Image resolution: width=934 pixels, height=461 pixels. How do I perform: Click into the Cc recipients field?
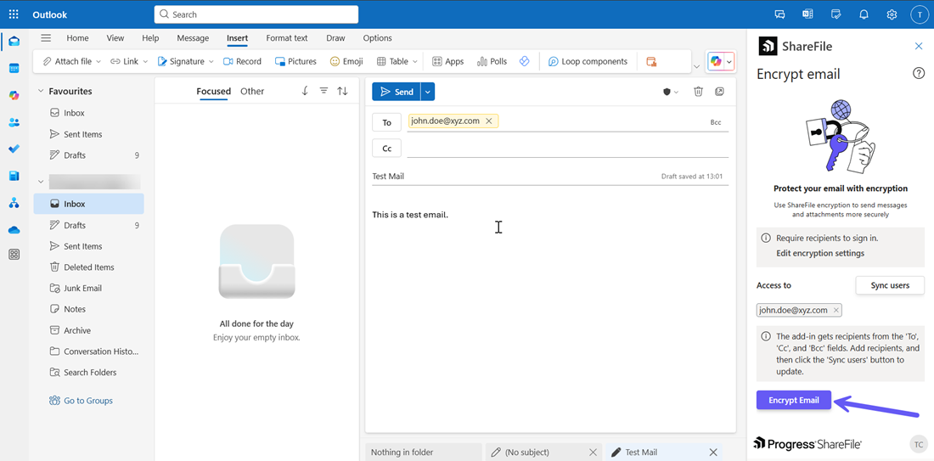click(567, 149)
